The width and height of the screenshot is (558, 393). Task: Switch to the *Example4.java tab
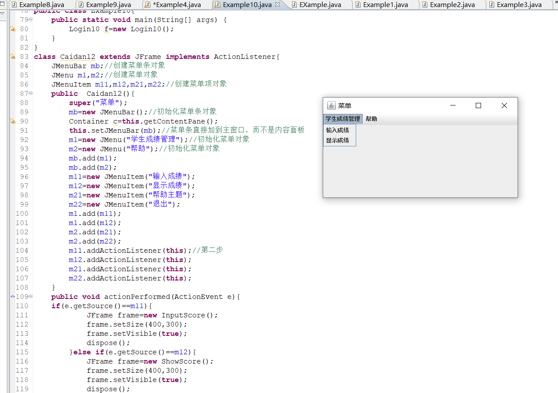click(176, 5)
